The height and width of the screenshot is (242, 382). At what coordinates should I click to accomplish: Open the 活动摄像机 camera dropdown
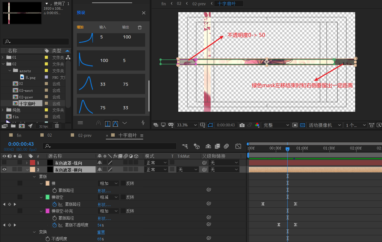[x=325, y=125]
